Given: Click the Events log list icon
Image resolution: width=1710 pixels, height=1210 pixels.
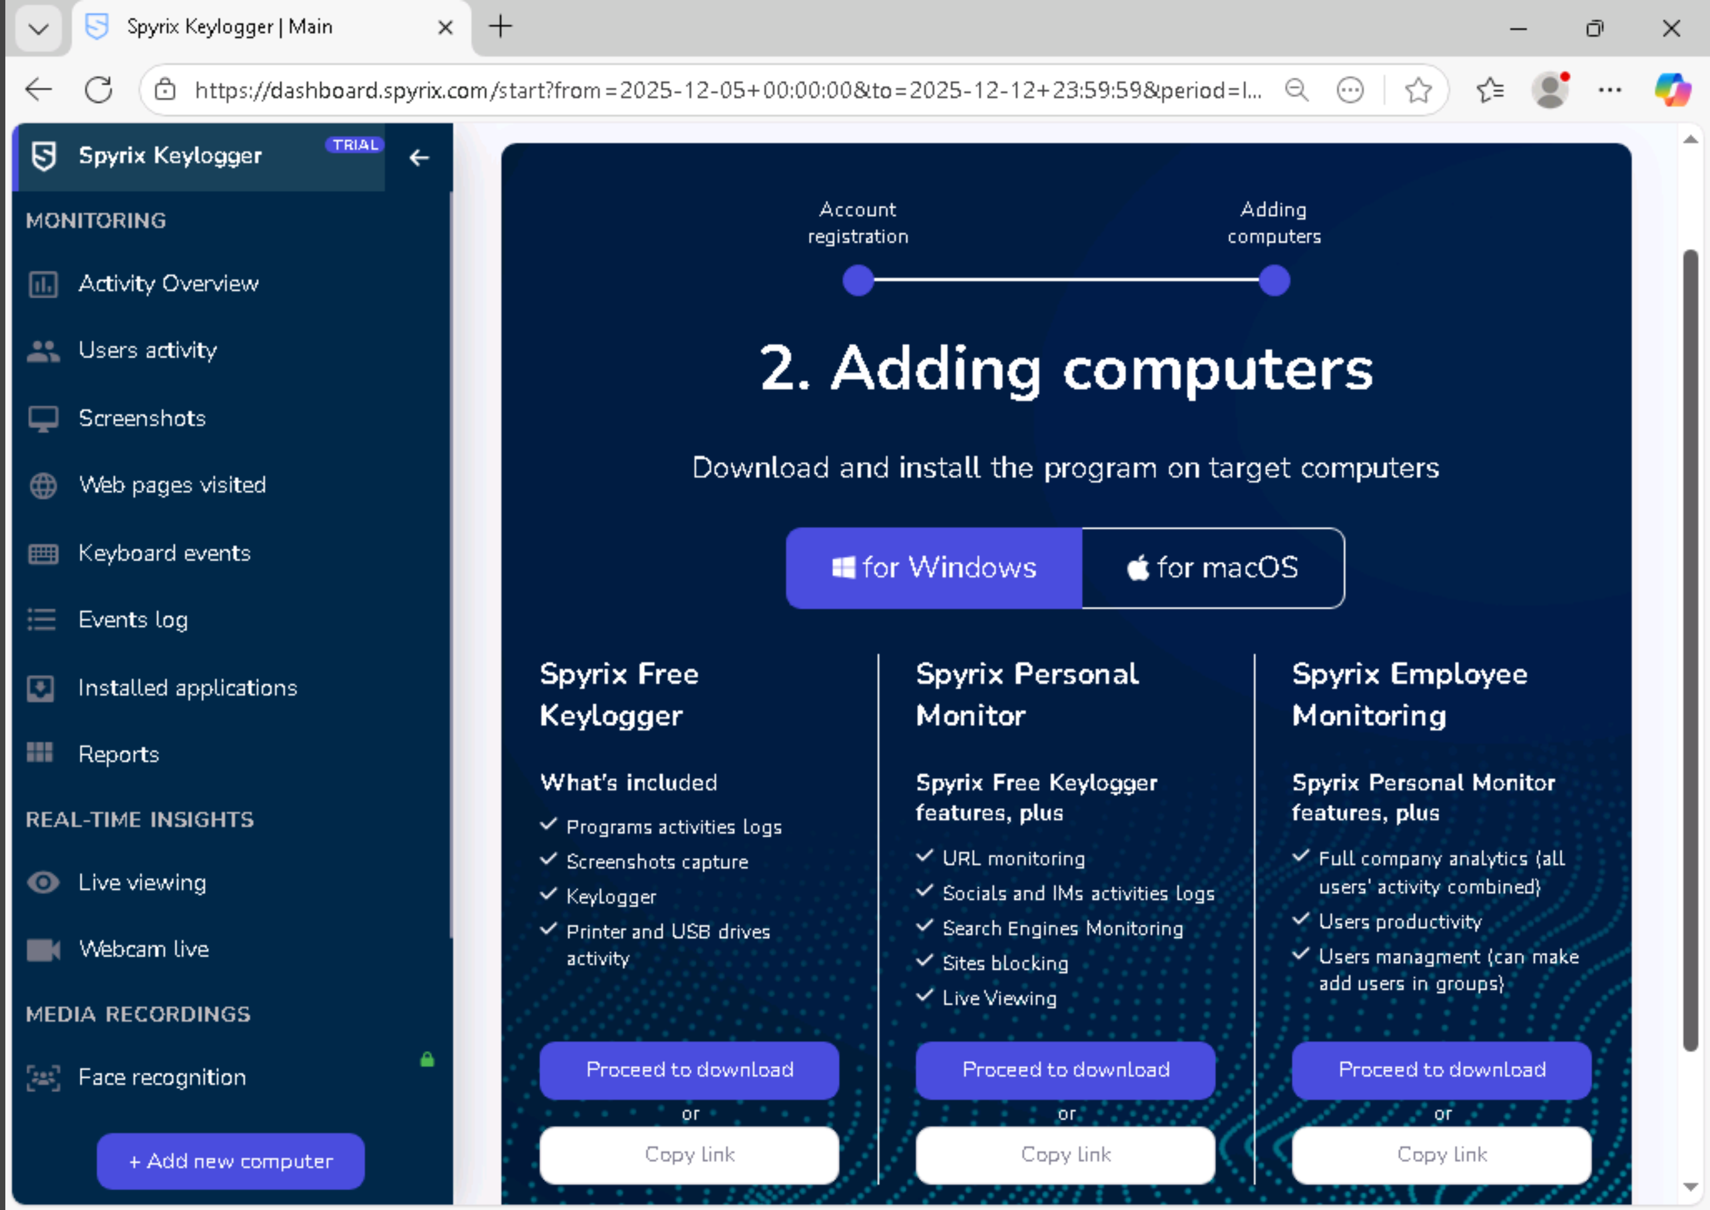Looking at the screenshot, I should pos(42,620).
